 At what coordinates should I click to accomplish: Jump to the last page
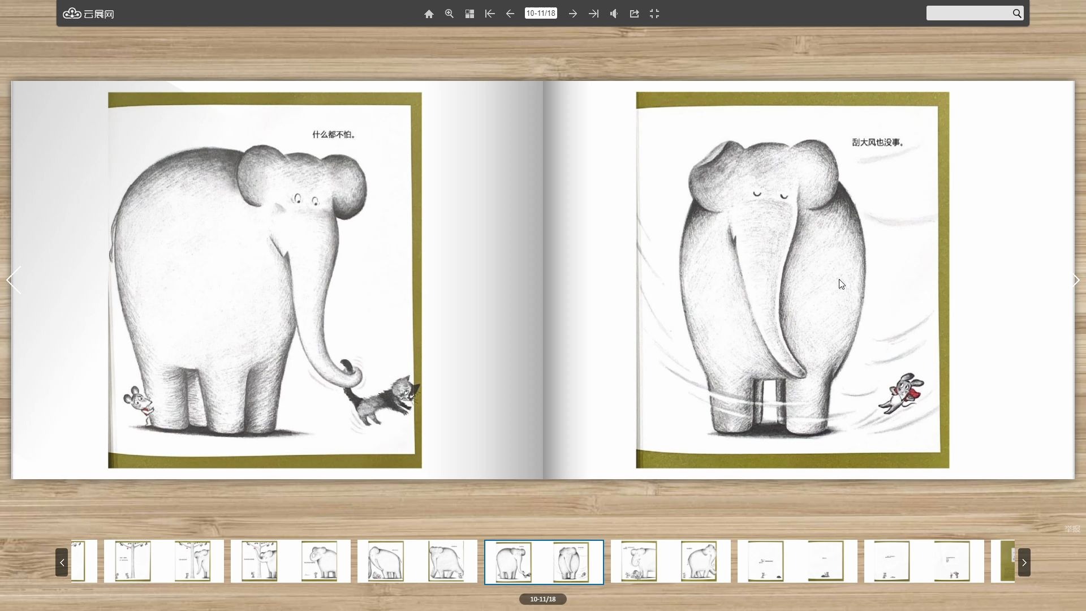(593, 14)
